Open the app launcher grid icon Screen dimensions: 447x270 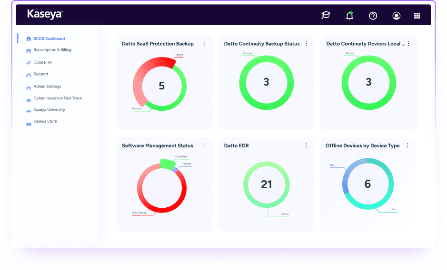click(417, 16)
